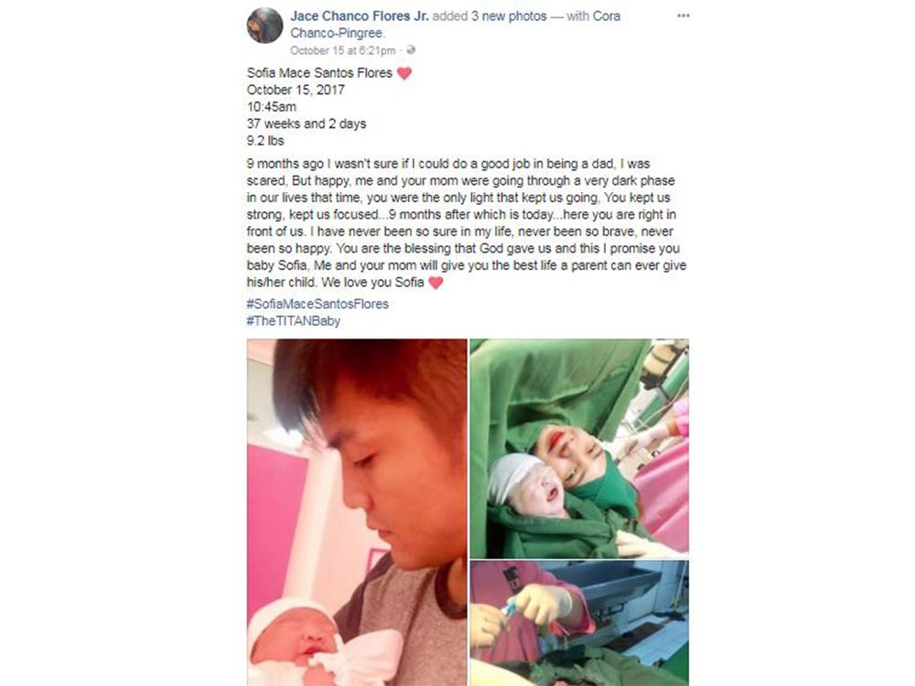
Task: Click the poster's round profile picture
Action: [265, 26]
